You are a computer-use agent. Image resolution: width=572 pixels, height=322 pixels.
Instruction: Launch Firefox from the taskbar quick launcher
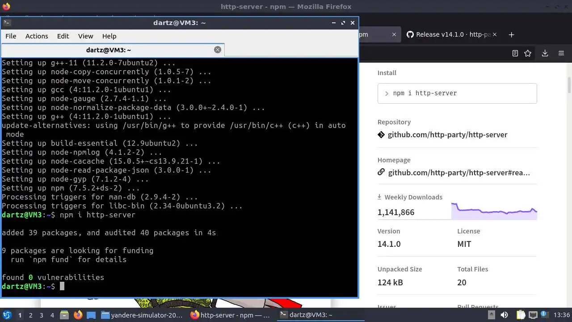(78, 315)
